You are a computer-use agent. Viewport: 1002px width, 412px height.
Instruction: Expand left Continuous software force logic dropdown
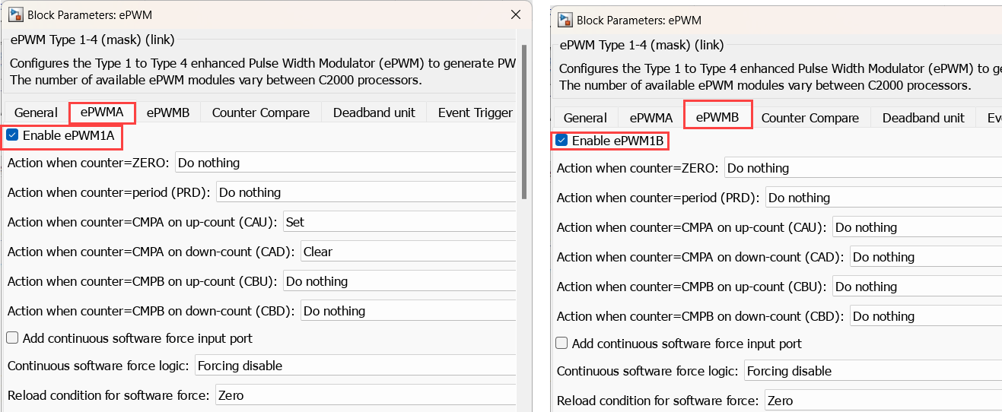(355, 366)
